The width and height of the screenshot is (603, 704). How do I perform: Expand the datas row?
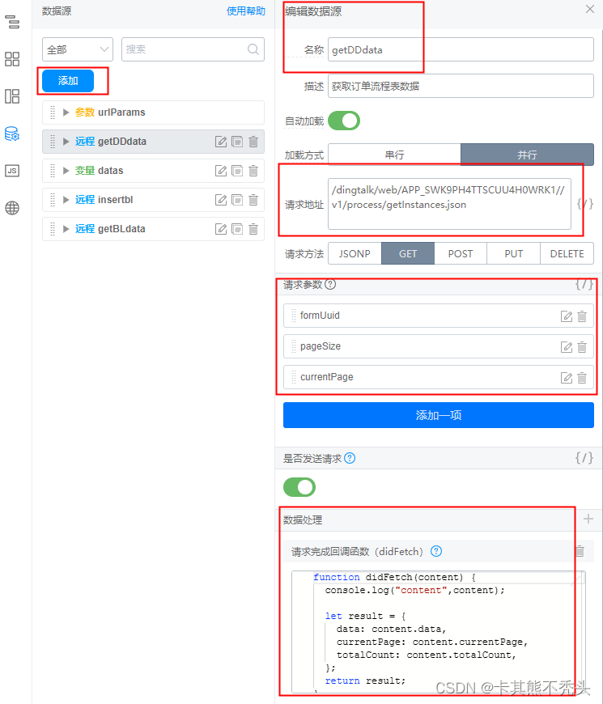66,171
